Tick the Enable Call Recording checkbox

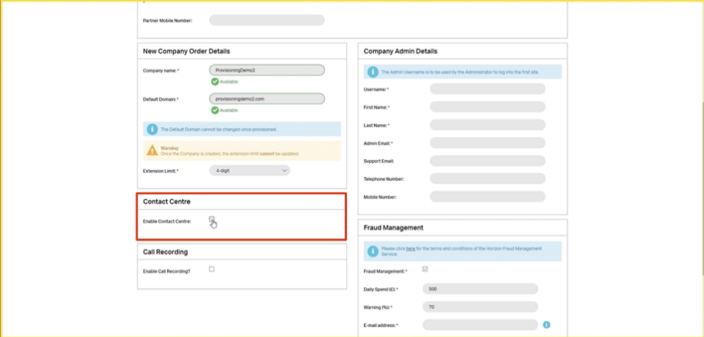tap(211, 269)
